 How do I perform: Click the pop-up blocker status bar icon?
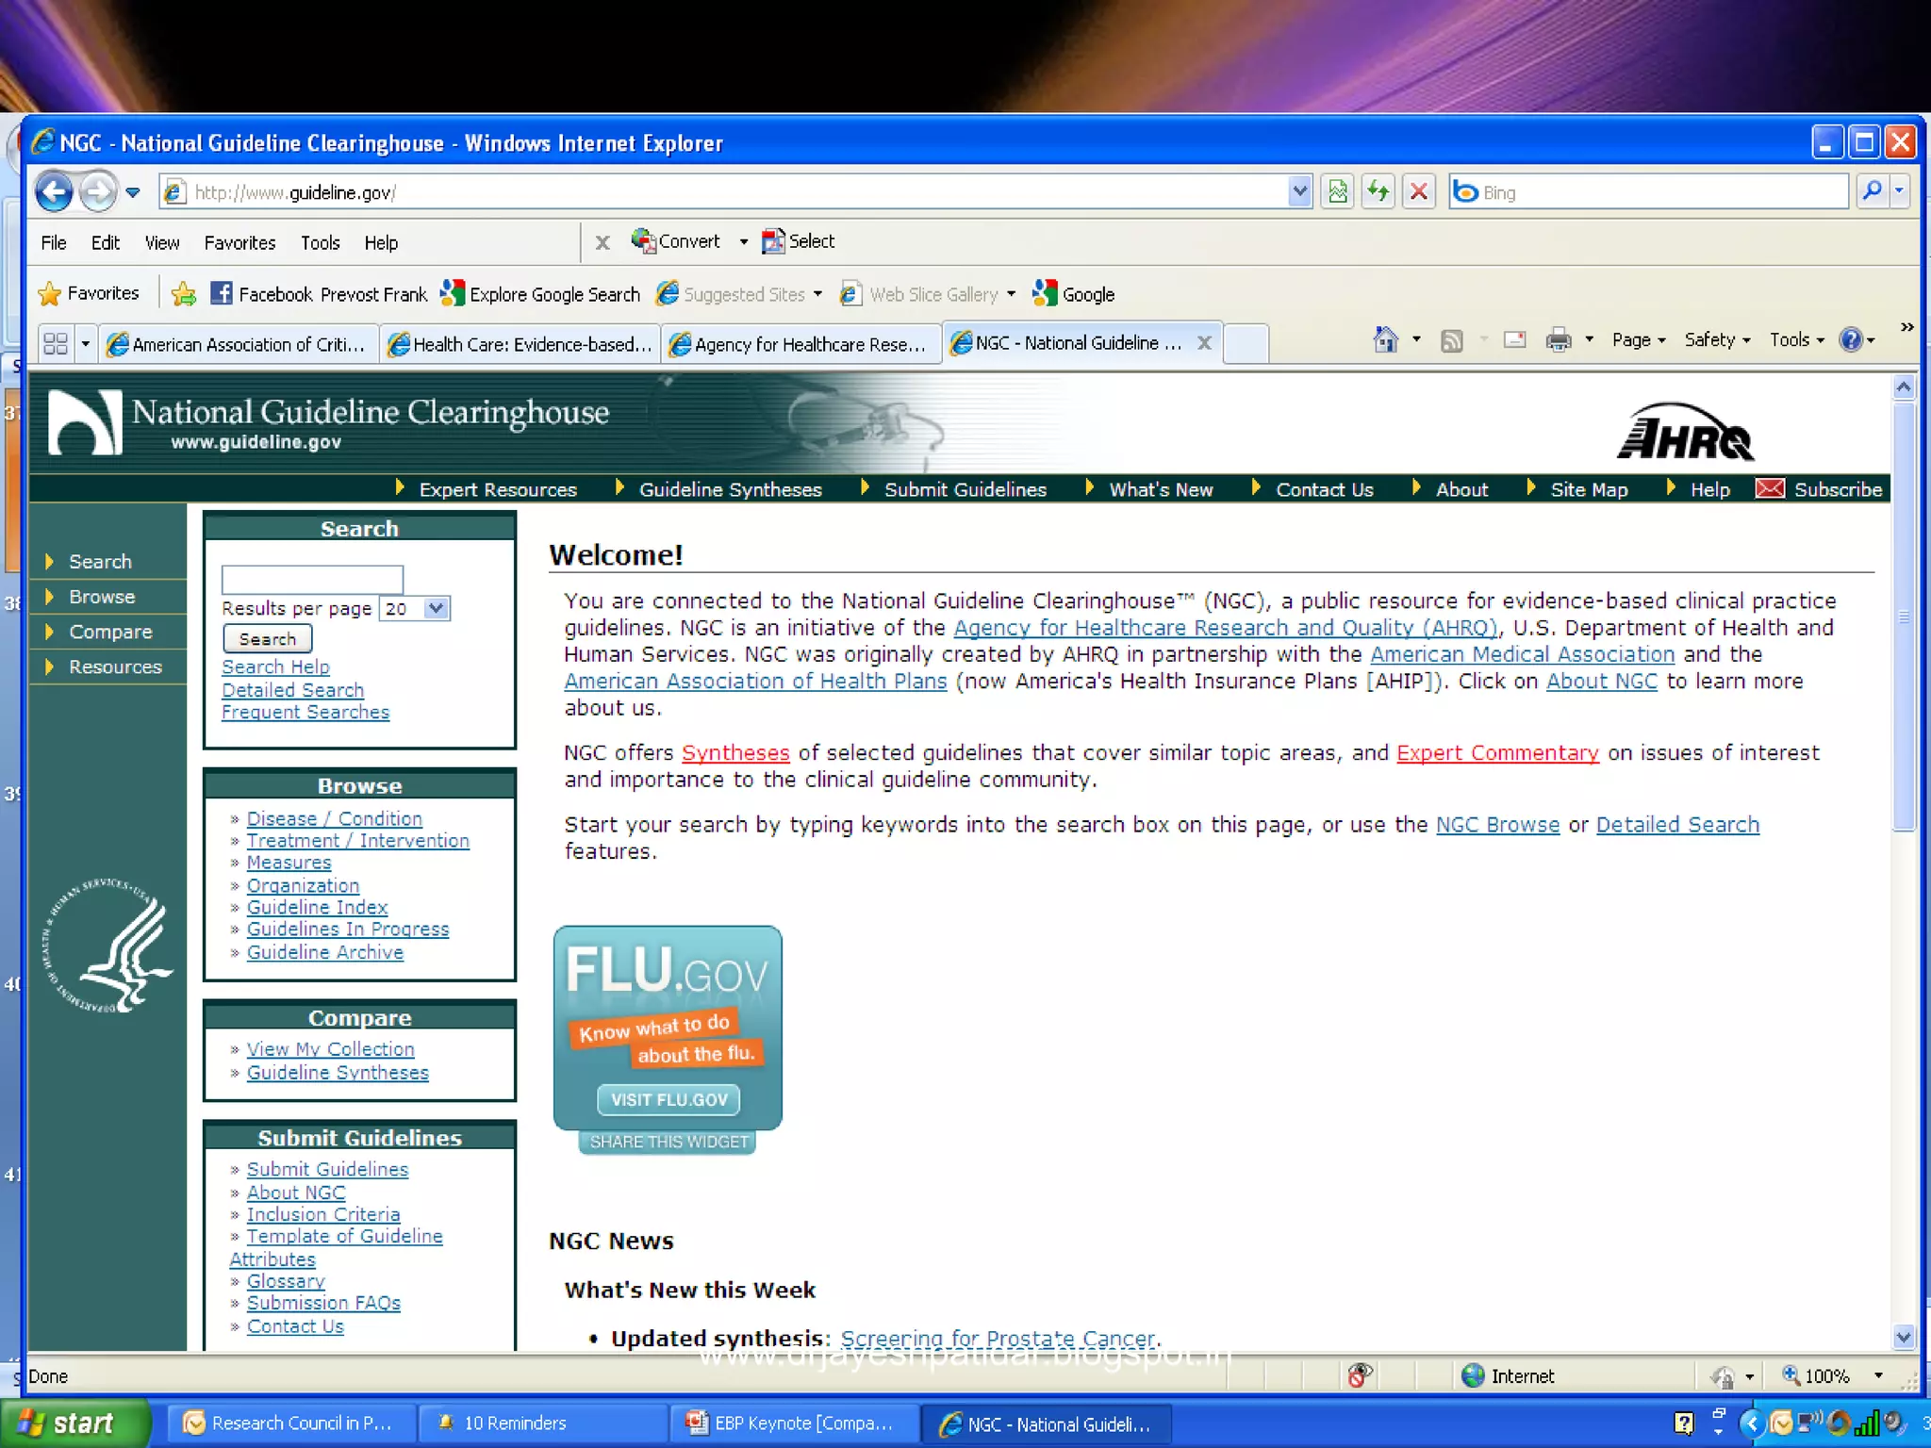coord(1360,1376)
